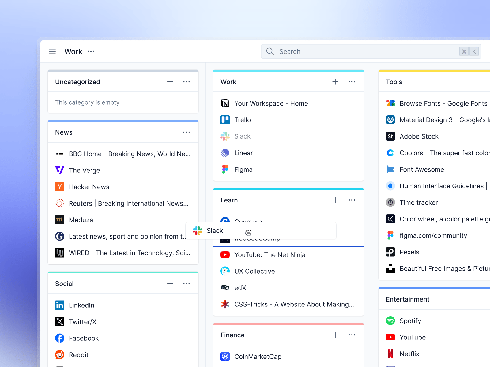Open Learn category options menu
Screen dimensions: 490x367
[x=352, y=200]
